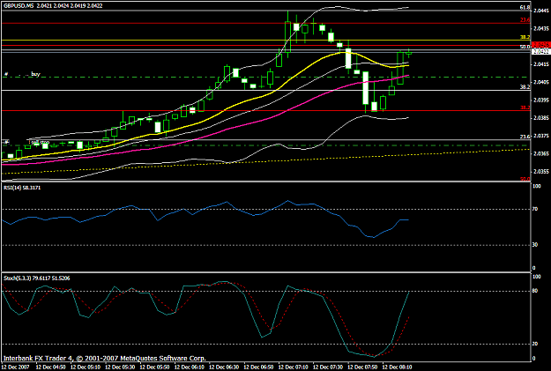Screen dimensions: 551x371
Task: Click the 100 value on RSI scale
Action: (x=537, y=186)
